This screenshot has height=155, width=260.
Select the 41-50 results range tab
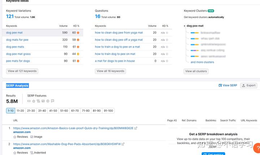[53, 111]
